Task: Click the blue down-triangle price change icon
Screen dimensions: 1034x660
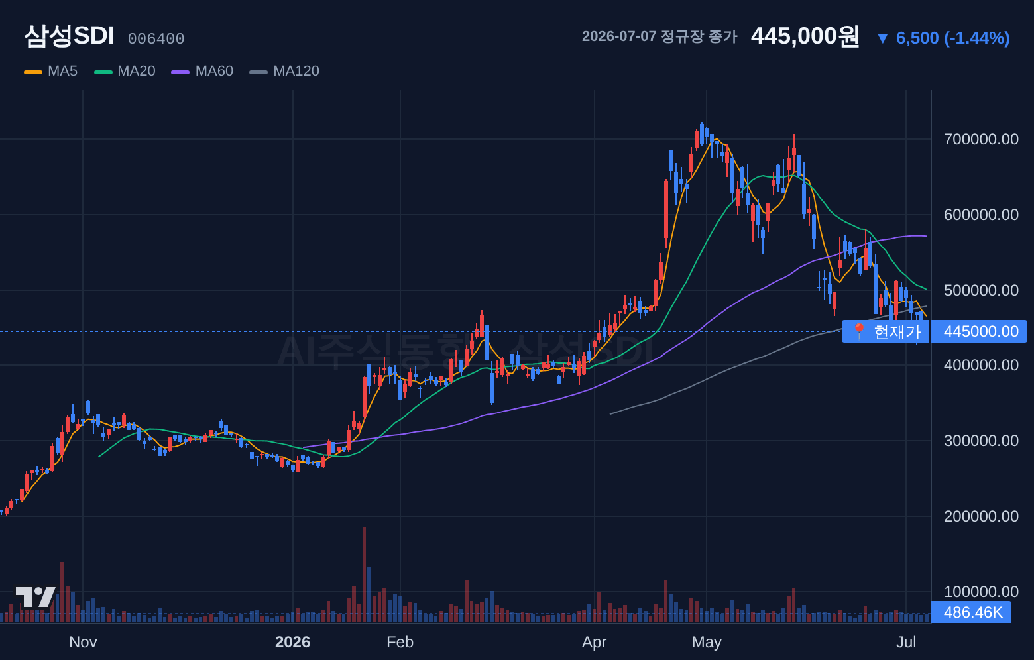Action: (882, 38)
